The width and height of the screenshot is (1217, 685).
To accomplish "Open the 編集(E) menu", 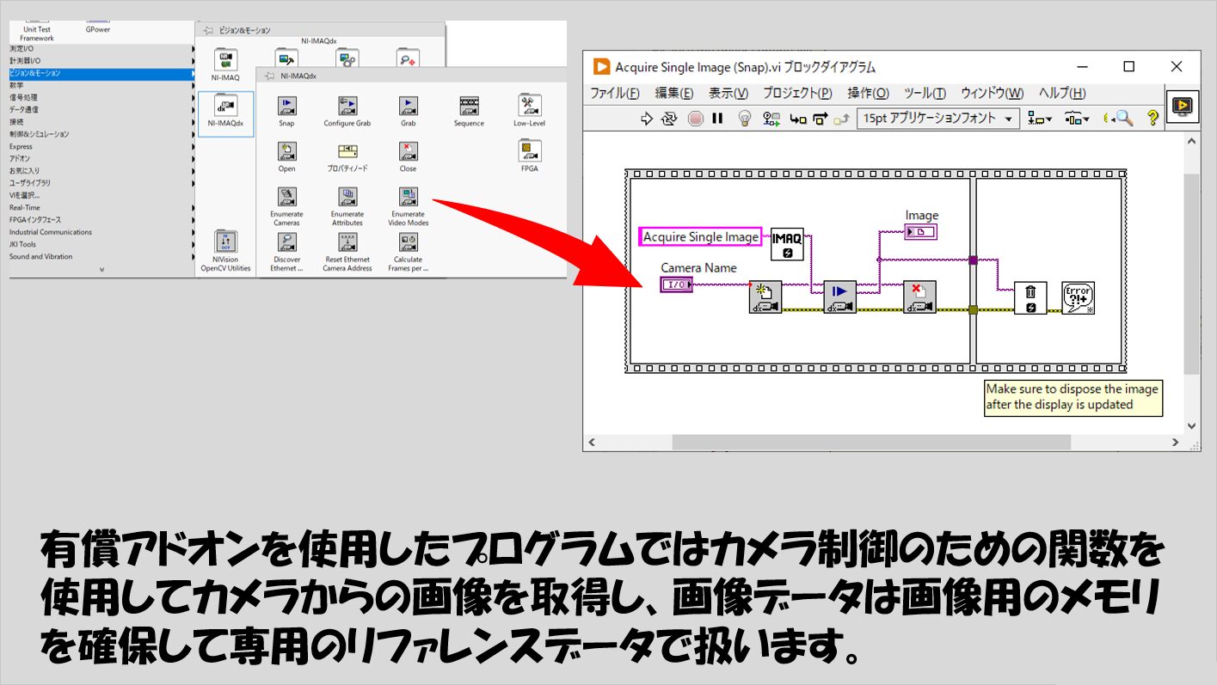I will click(674, 93).
